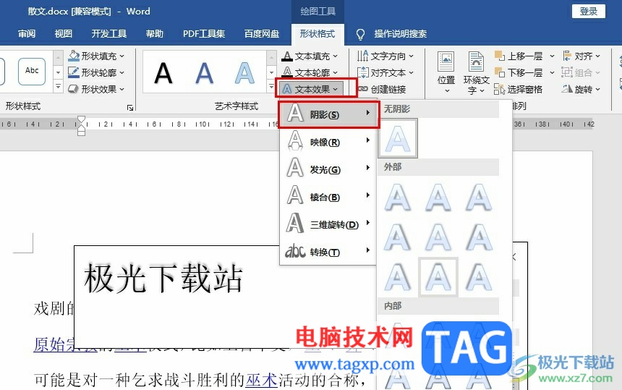The height and width of the screenshot is (390, 622).
Task: Click Create Link (创建链接) button
Action: coord(382,89)
